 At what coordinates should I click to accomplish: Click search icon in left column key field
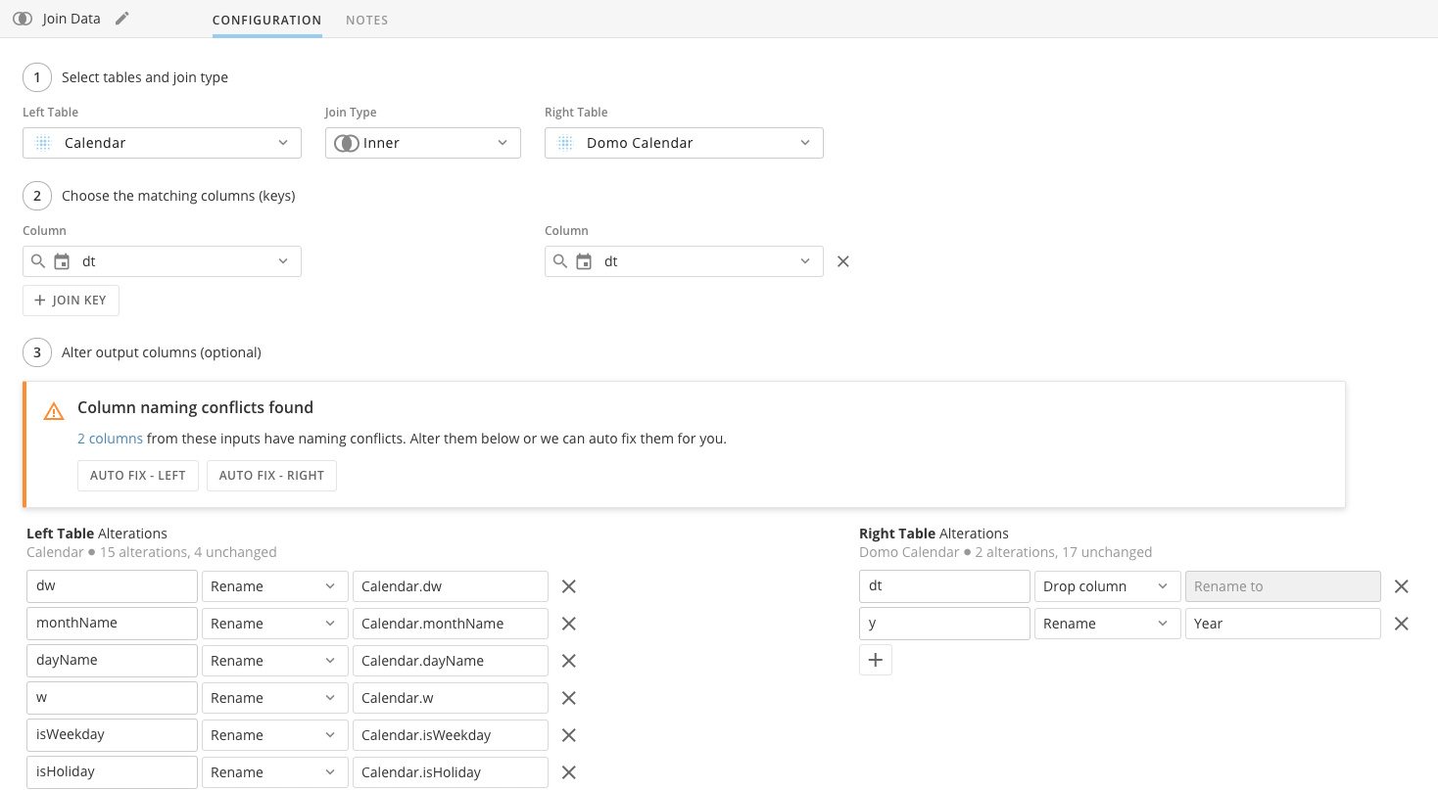(38, 261)
